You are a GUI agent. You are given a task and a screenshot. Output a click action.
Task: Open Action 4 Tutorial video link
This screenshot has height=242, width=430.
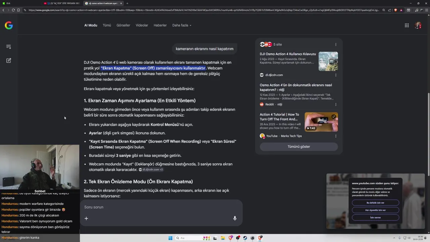click(x=279, y=117)
